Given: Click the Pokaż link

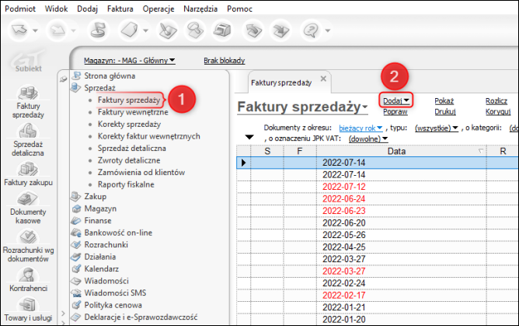Looking at the screenshot, I should (444, 101).
